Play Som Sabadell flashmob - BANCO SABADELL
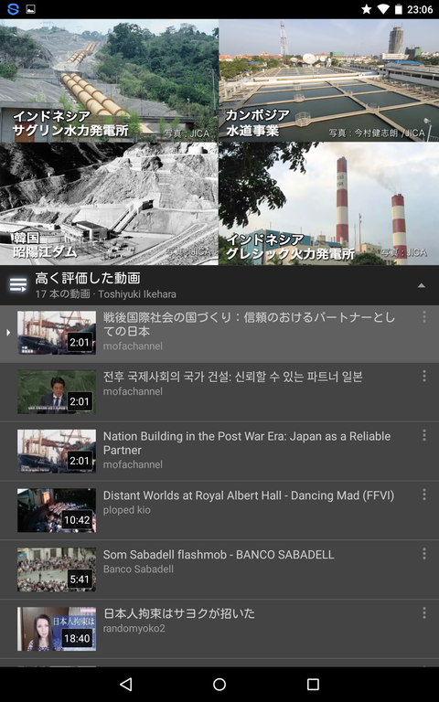The height and width of the screenshot is (702, 439). coord(219,554)
